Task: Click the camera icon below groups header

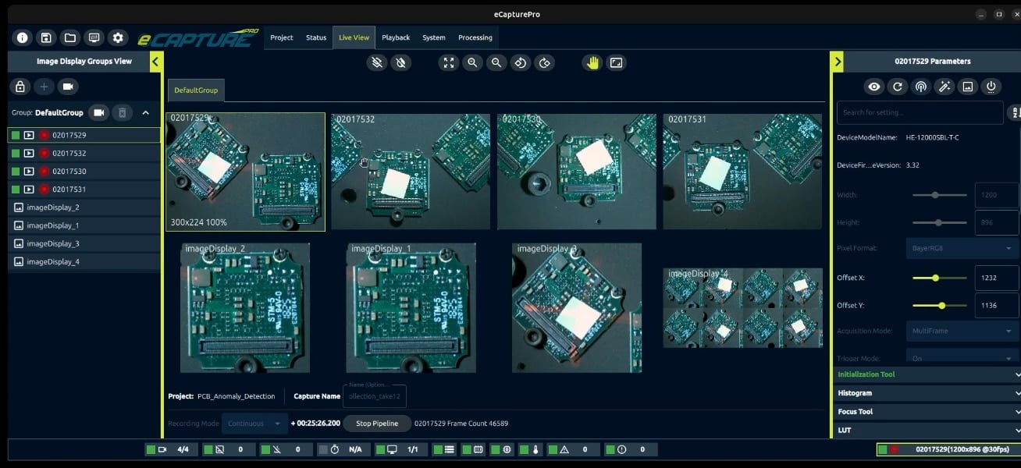Action: (68, 87)
